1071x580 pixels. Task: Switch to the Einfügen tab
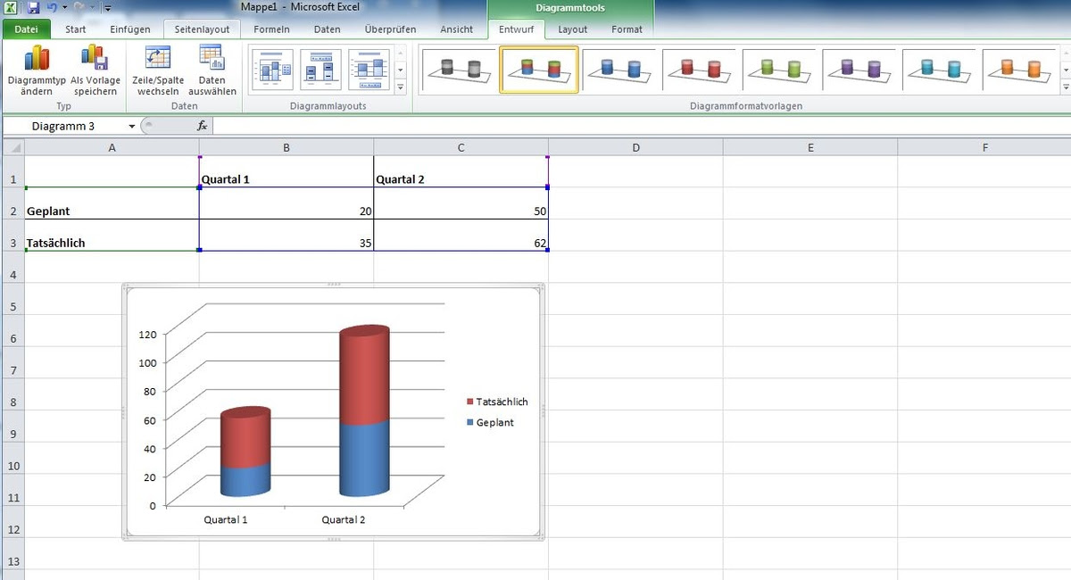(130, 29)
